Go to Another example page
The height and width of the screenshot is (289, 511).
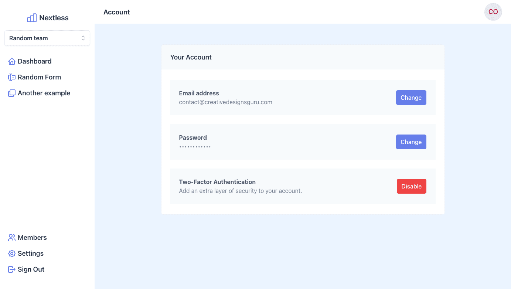pos(44,93)
